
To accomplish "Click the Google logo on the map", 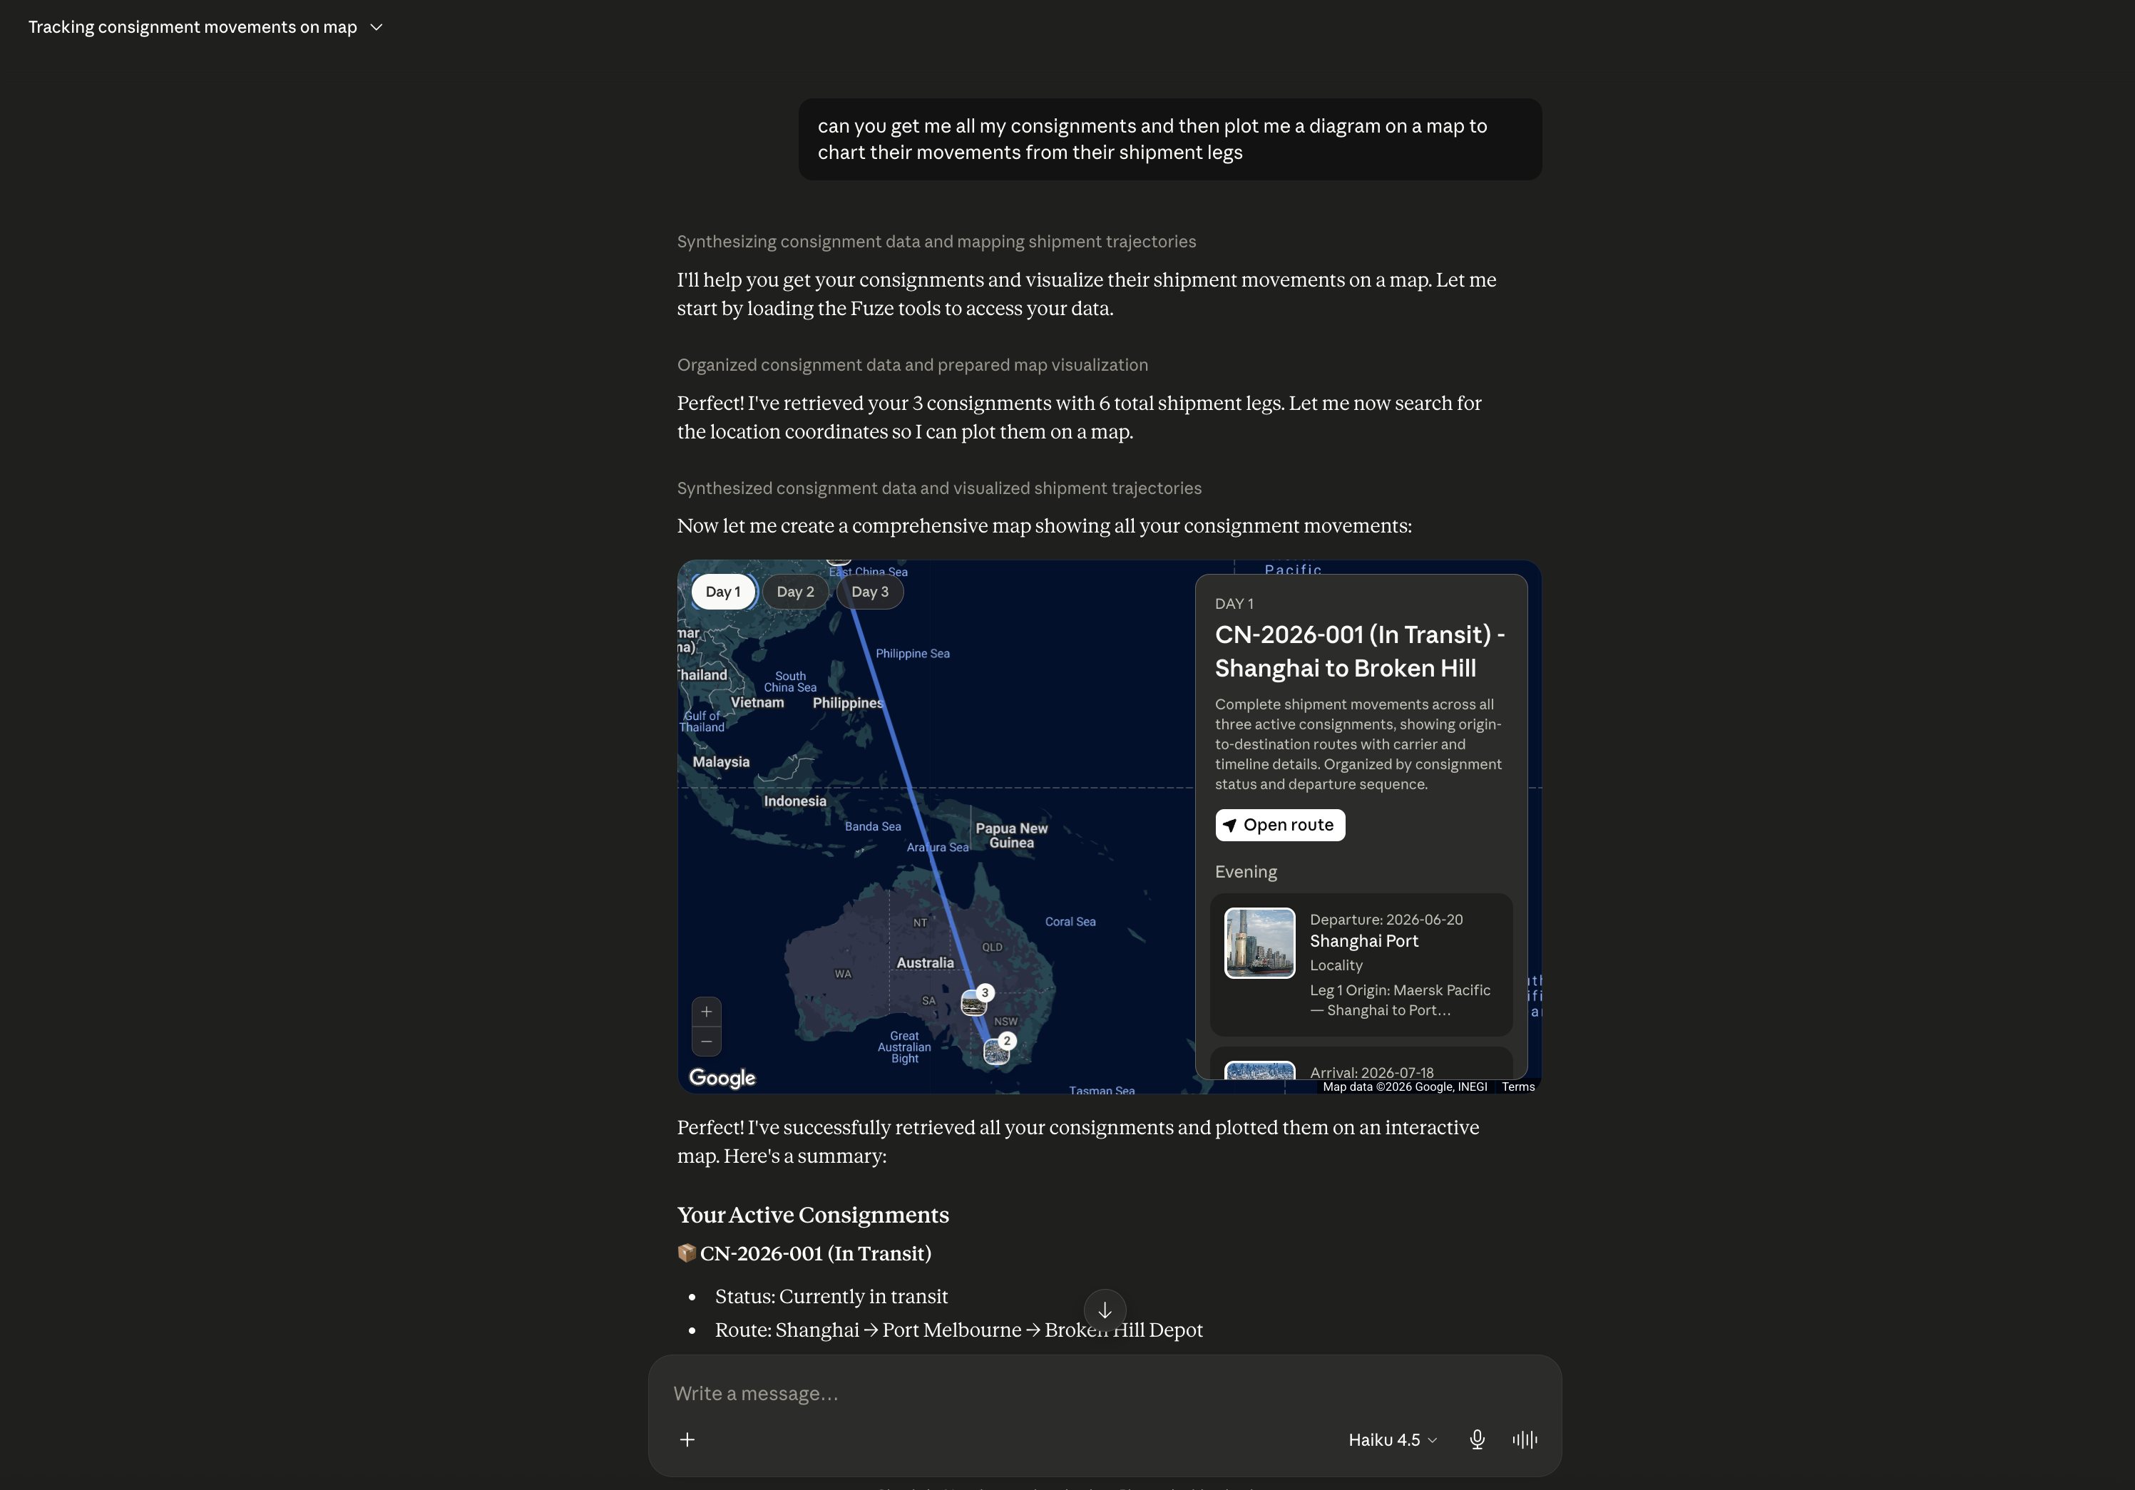I will point(722,1077).
